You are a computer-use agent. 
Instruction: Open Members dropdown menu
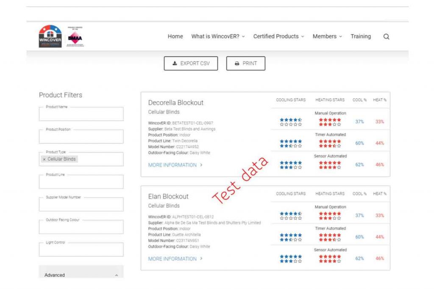(x=327, y=36)
